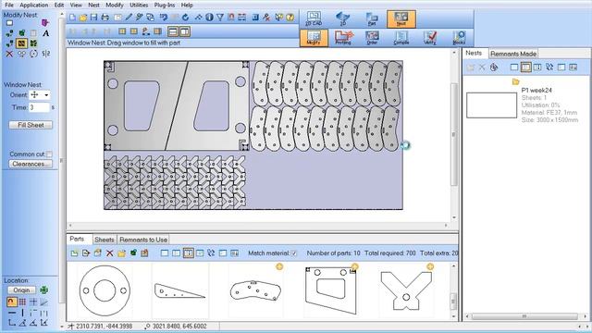Screen dimensions: 592x333
Task: Toggle the grid snap icon in Location panel
Action: click(x=22, y=302)
